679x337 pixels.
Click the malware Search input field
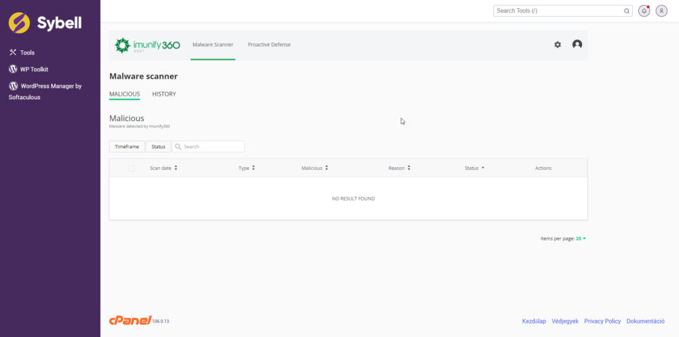(x=212, y=147)
